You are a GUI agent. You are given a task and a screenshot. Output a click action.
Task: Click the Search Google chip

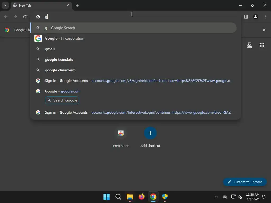click(x=62, y=100)
